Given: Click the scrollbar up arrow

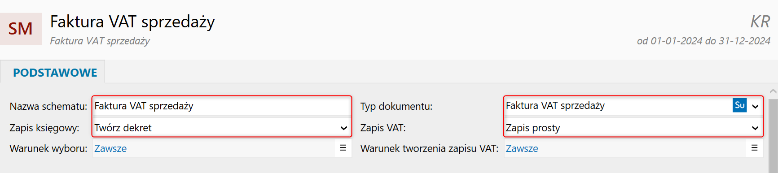Looking at the screenshot, I should (774, 91).
